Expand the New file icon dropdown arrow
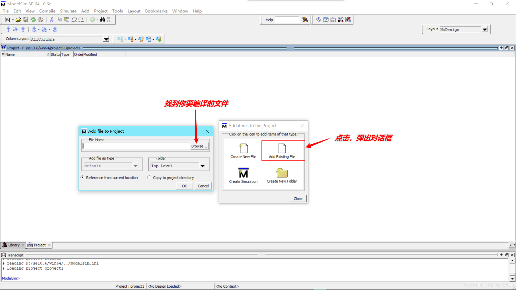Image resolution: width=516 pixels, height=290 pixels. click(13, 20)
